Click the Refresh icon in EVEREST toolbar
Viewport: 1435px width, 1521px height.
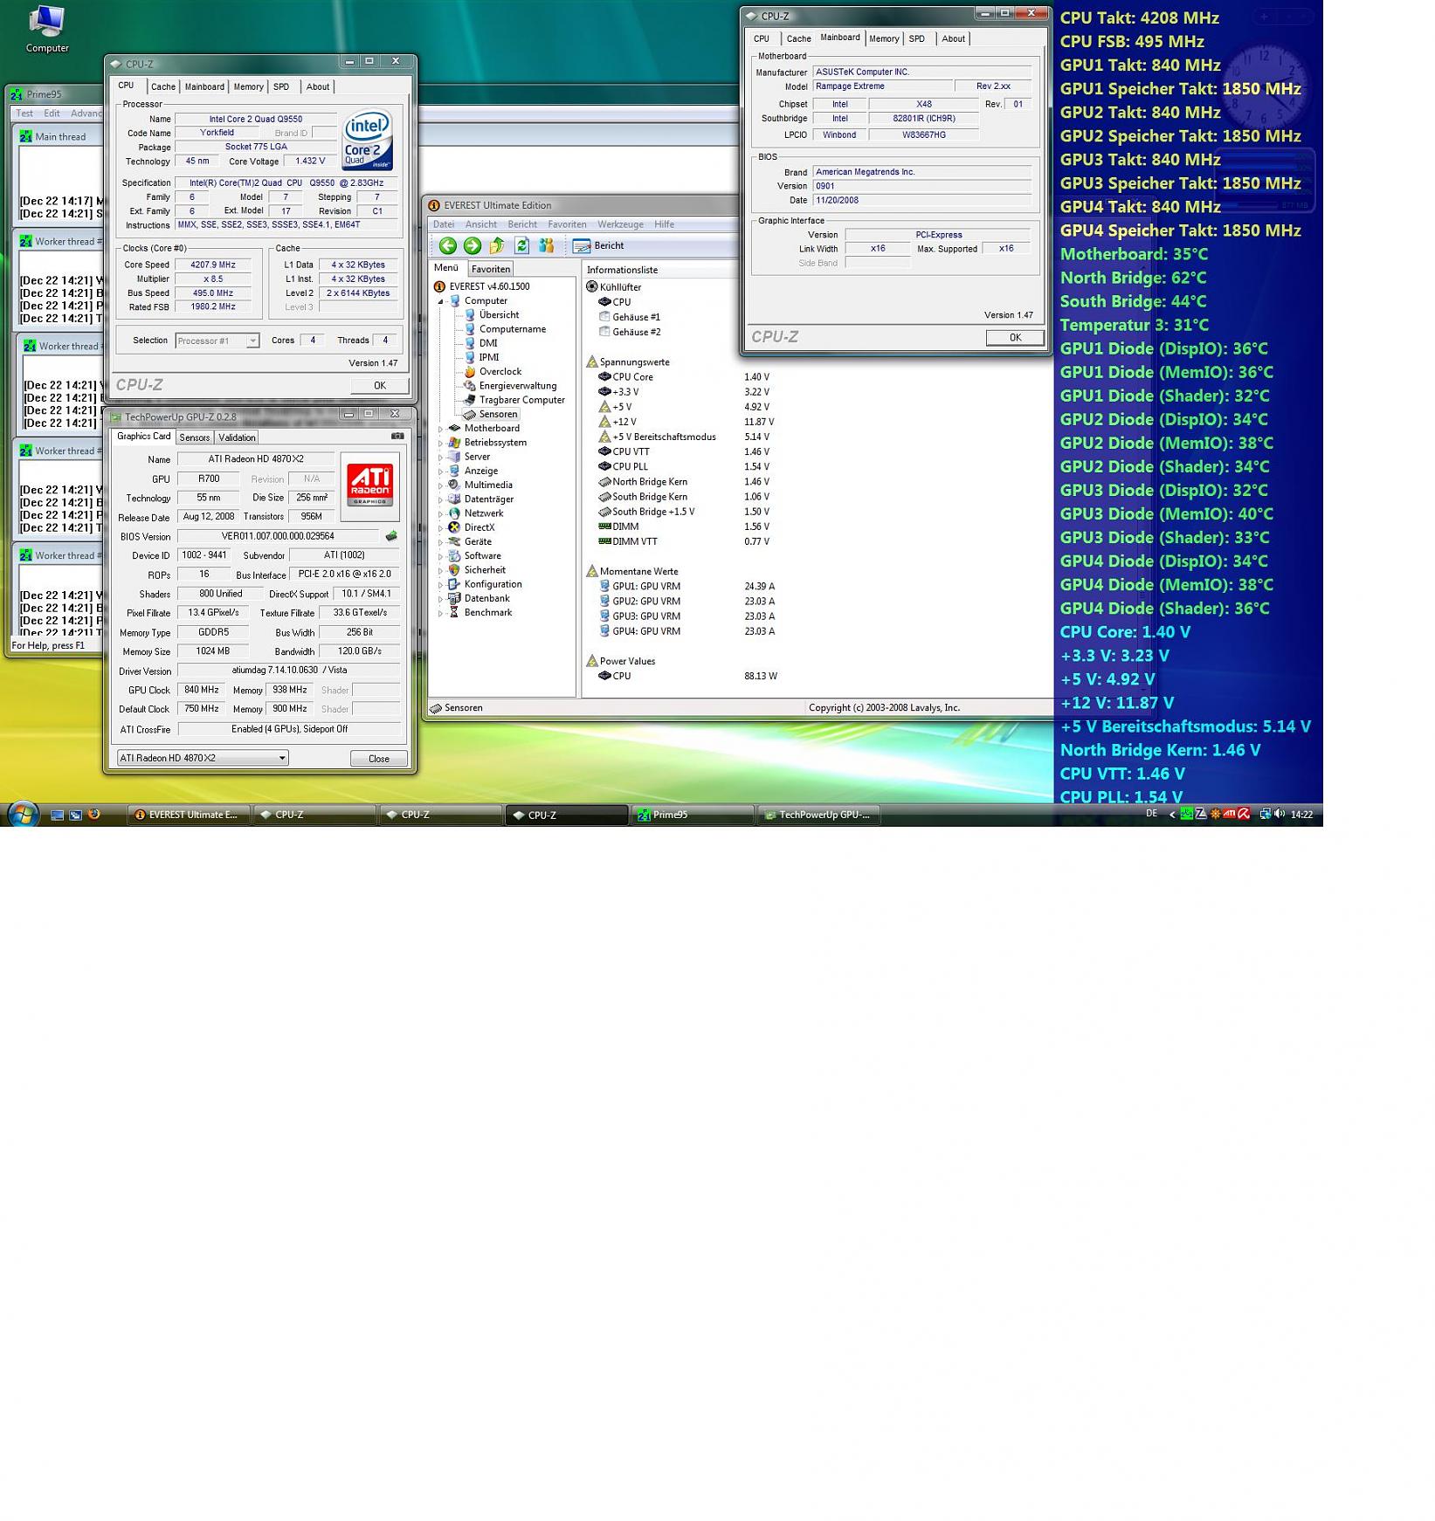521,246
